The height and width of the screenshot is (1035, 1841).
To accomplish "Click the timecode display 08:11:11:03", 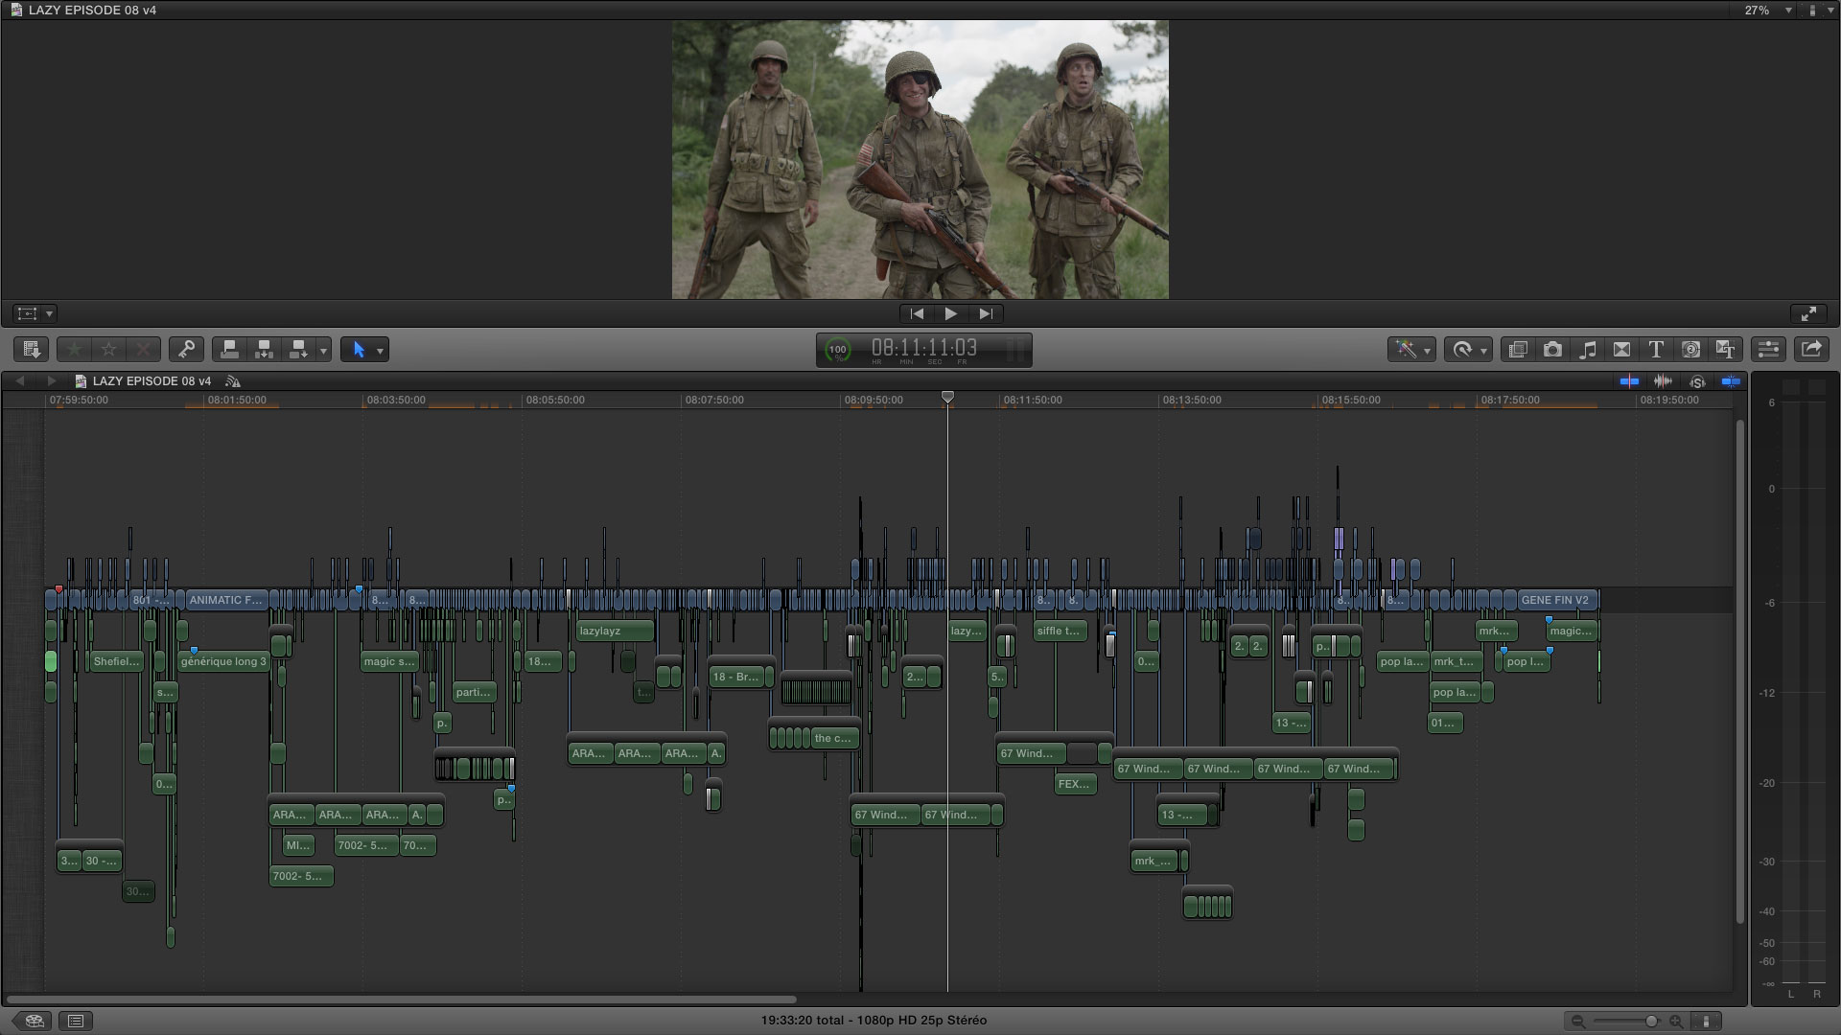I will pyautogui.click(x=924, y=349).
